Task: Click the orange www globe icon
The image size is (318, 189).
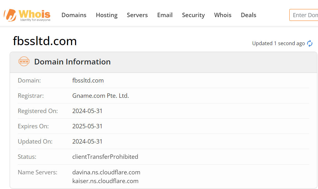Action: tap(24, 61)
